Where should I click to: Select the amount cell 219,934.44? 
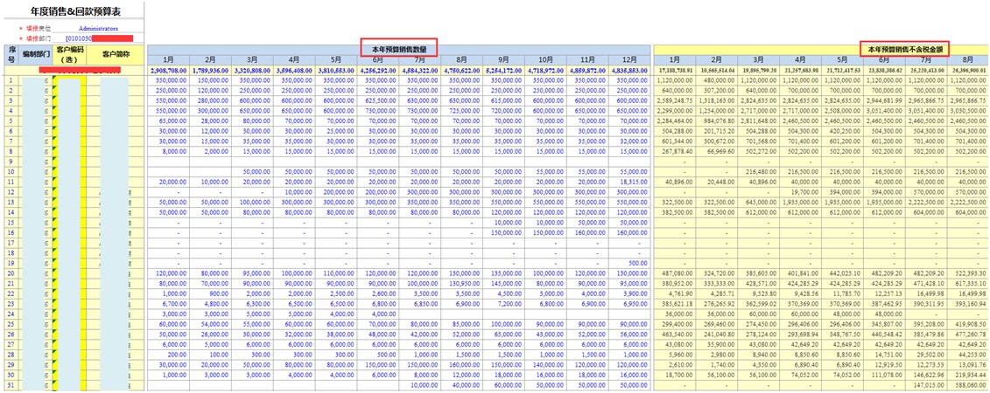click(968, 374)
